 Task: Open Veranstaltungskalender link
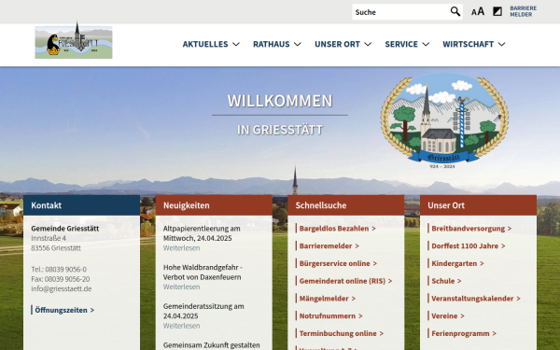pyautogui.click(x=475, y=299)
